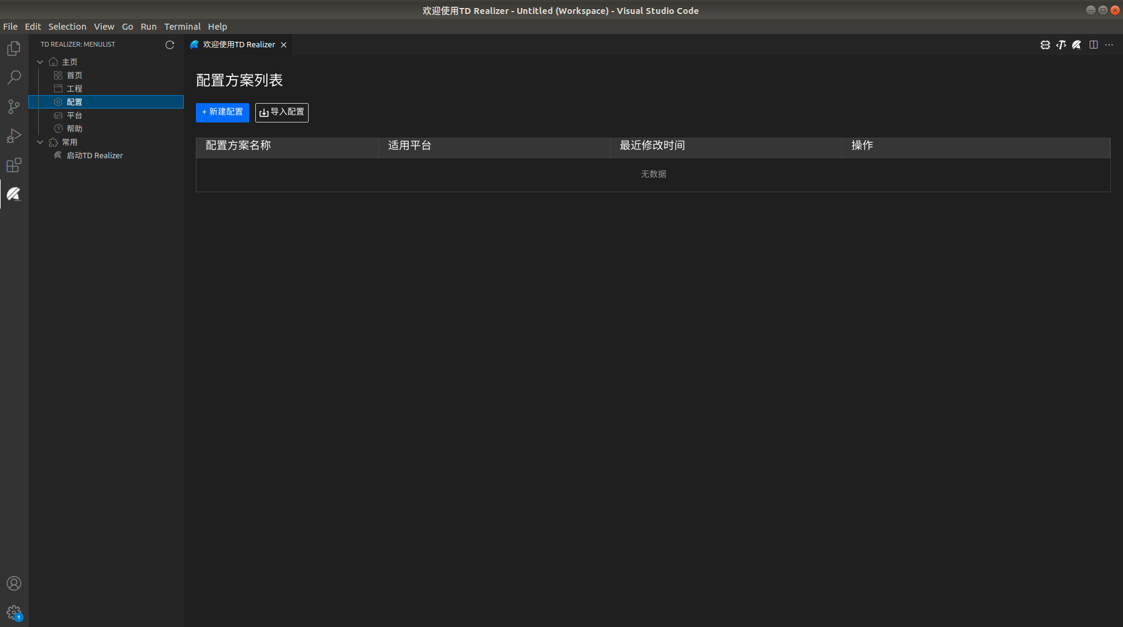Open the Extensions view icon
The height and width of the screenshot is (627, 1123).
pyautogui.click(x=13, y=165)
